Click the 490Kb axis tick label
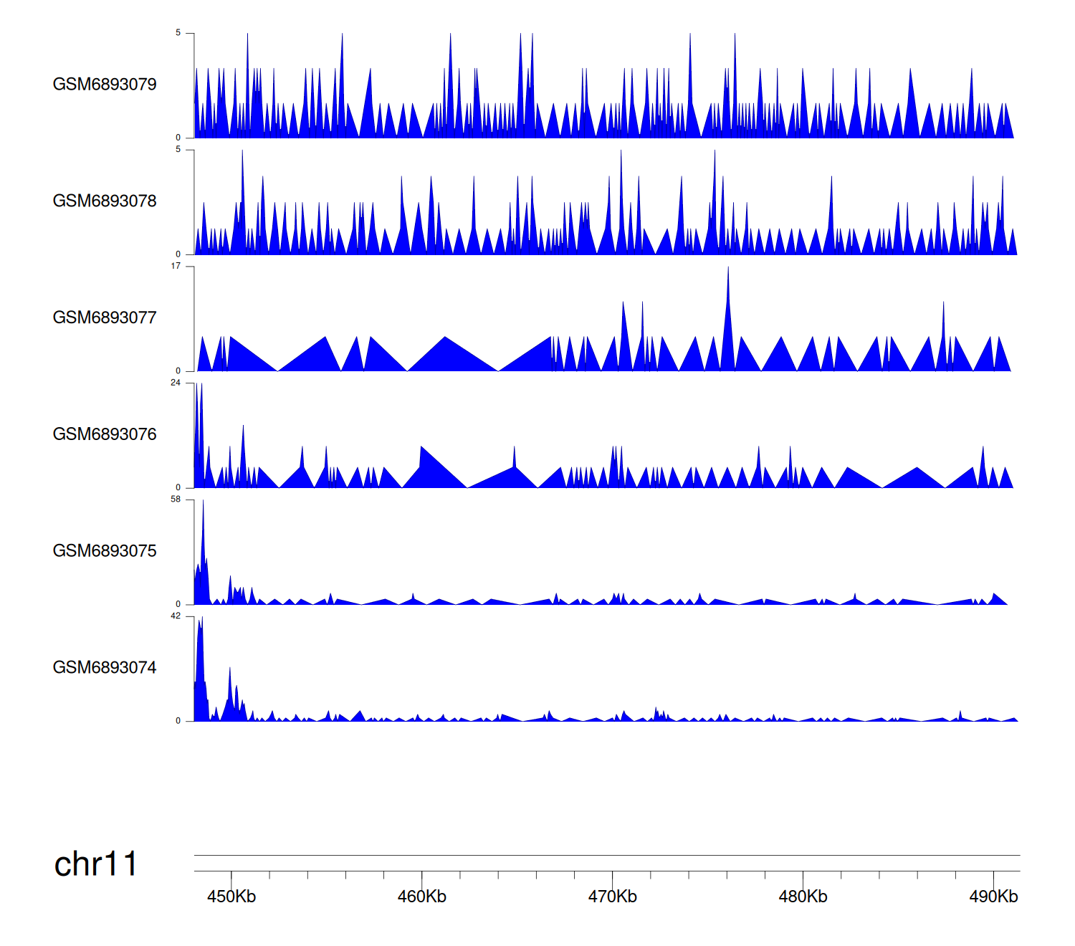 (x=993, y=897)
